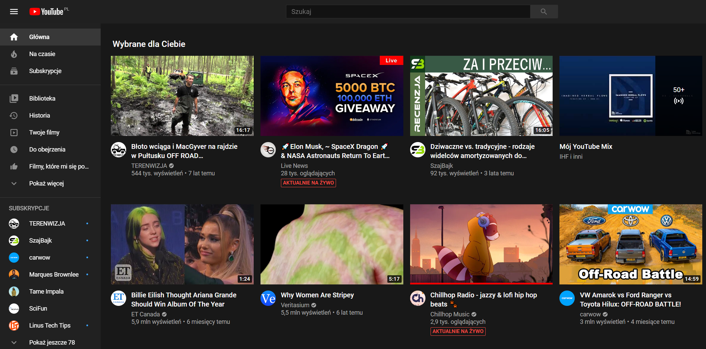
Task: Open TERENWIZJA channel avatar in sidebar
Action: coord(14,224)
